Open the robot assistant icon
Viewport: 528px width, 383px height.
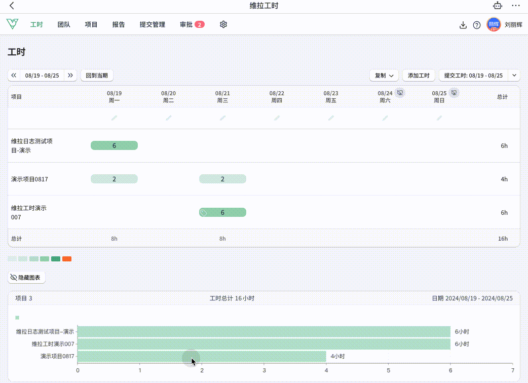point(498,6)
